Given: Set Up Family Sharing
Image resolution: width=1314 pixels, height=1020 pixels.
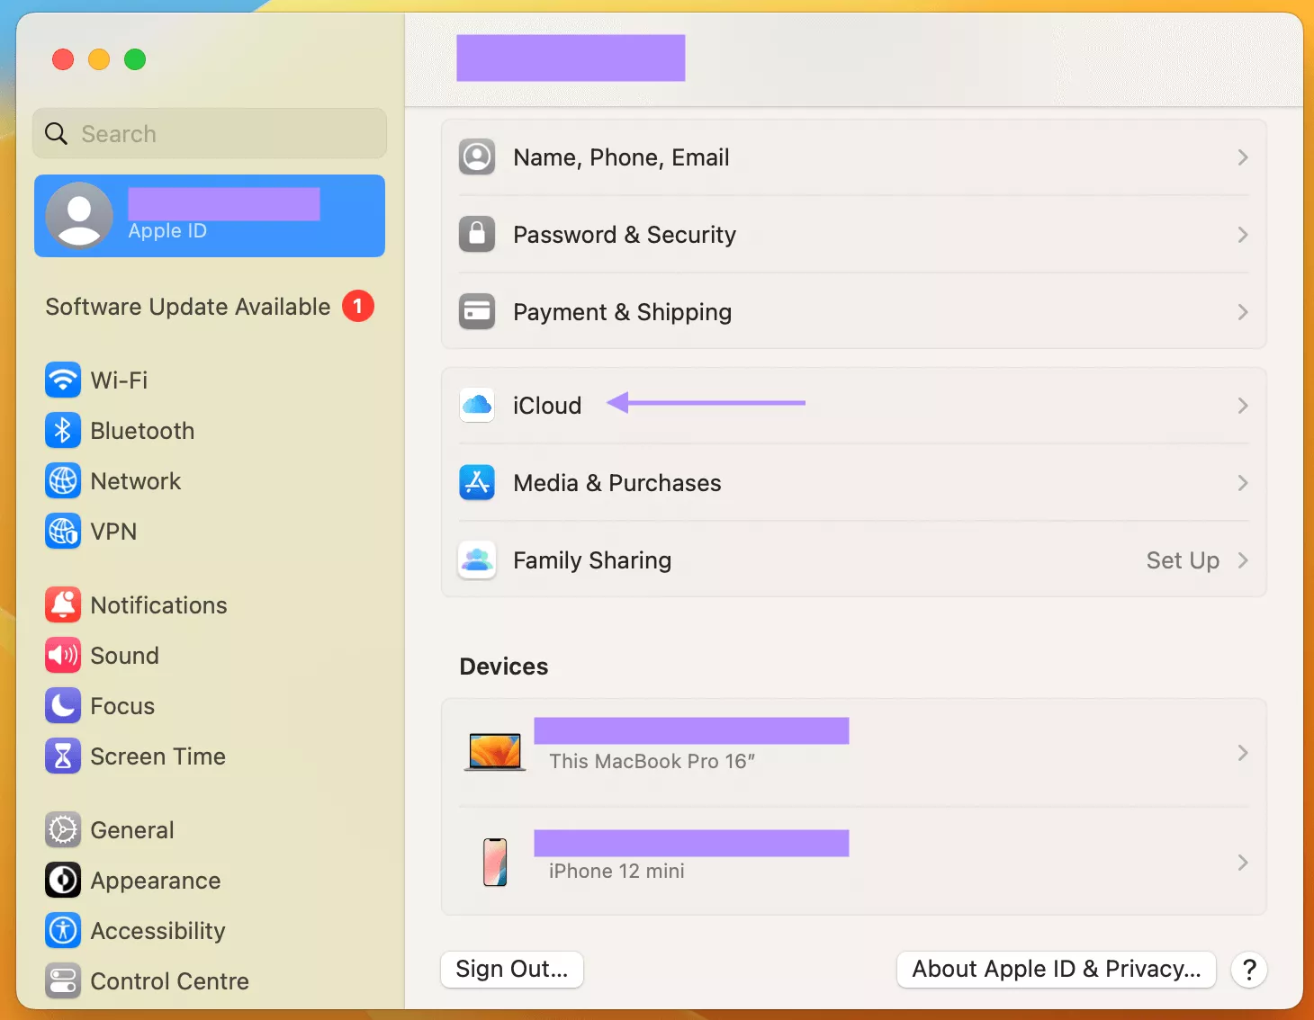Looking at the screenshot, I should pyautogui.click(x=1183, y=559).
